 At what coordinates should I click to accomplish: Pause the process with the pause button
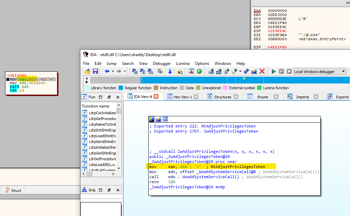coord(281,71)
